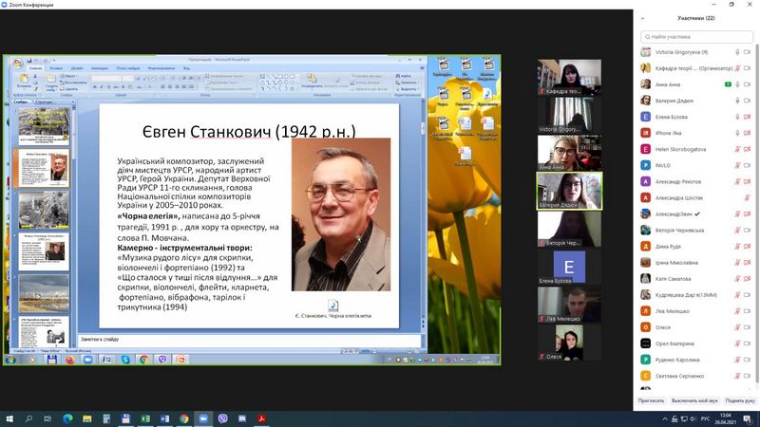
Task: Open Viber from Windows taskbar
Action: [222, 418]
